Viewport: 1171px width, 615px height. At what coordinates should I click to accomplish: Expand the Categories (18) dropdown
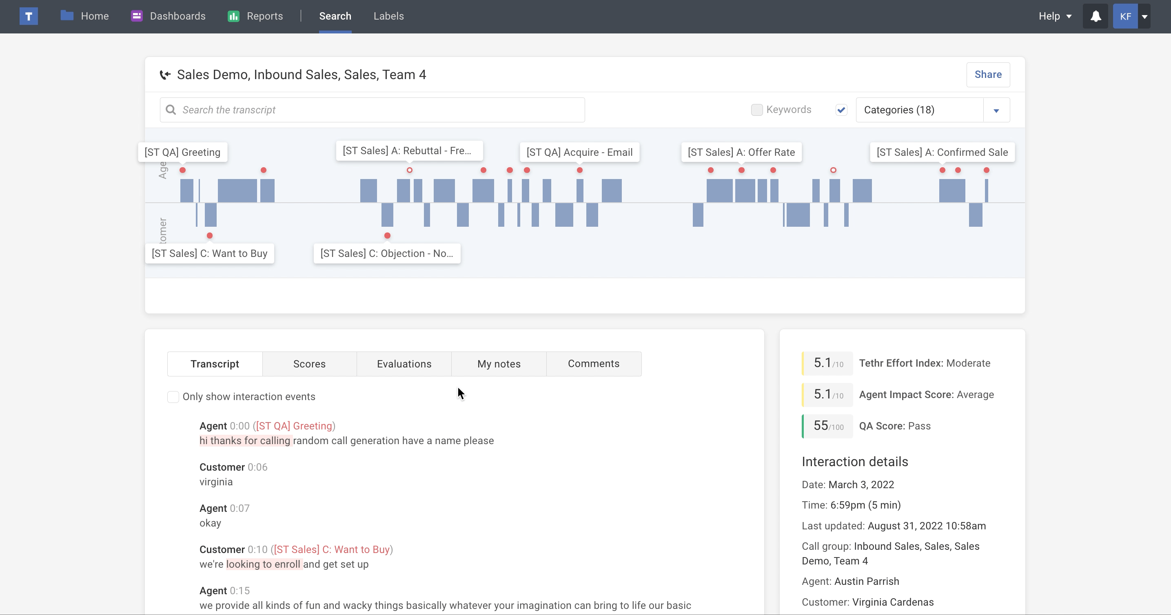pyautogui.click(x=996, y=111)
